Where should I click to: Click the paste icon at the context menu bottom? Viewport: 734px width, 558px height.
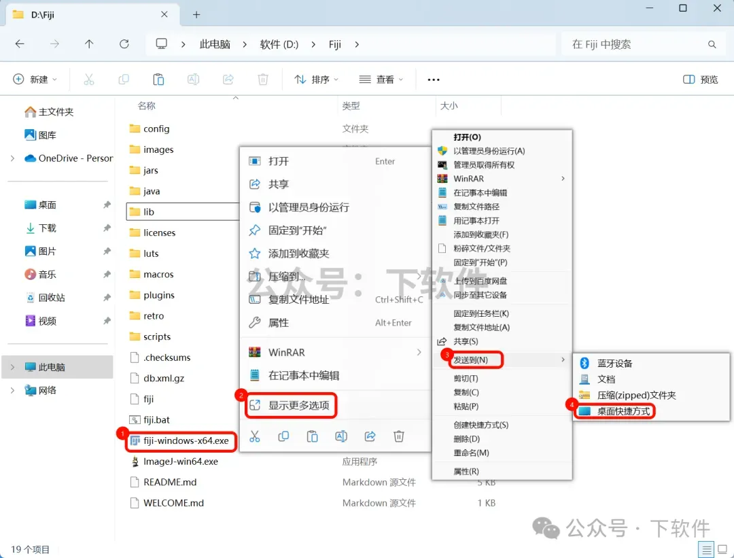312,437
